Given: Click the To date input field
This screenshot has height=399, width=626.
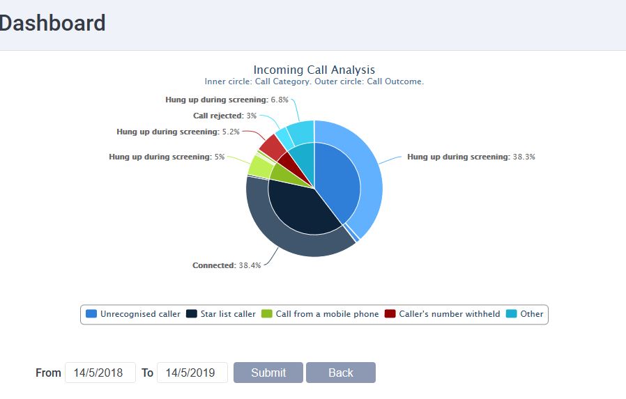Looking at the screenshot, I should tap(192, 373).
